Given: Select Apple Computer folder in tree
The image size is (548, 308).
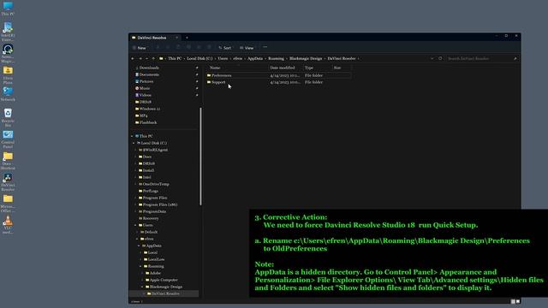Looking at the screenshot, I should tap(164, 280).
